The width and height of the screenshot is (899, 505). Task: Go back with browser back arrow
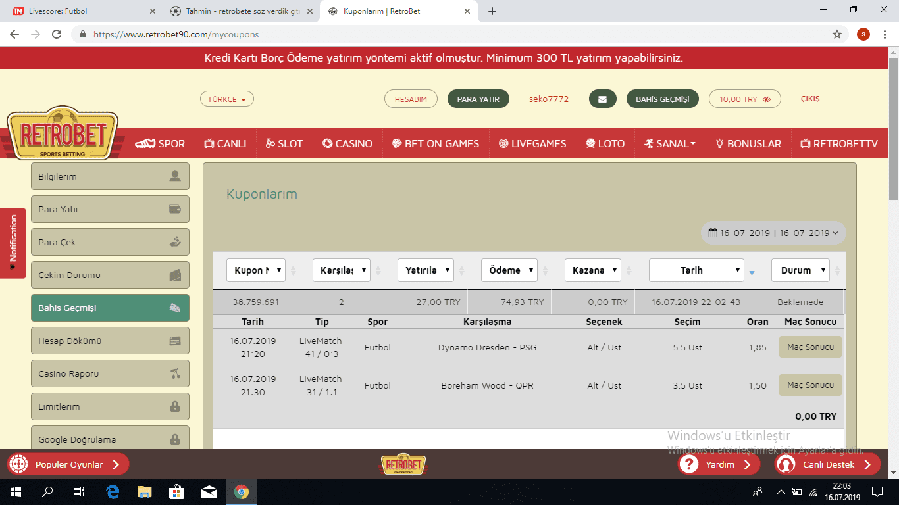click(x=14, y=34)
